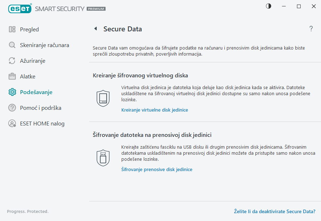The width and height of the screenshot is (321, 221).
Task: Select the Podešavanje gear icon
Action: click(x=12, y=92)
